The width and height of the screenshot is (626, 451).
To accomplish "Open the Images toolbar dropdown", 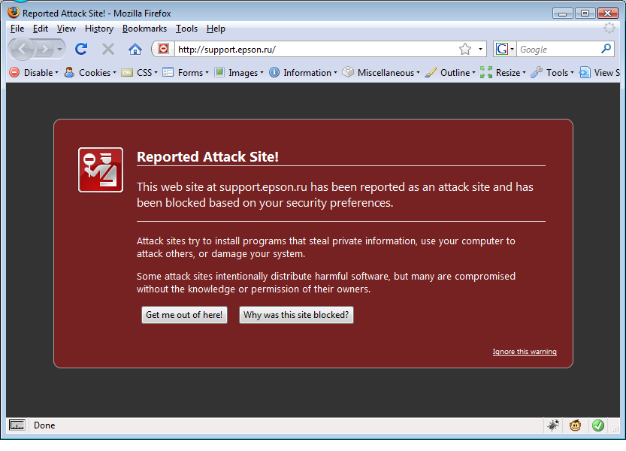I will click(246, 73).
